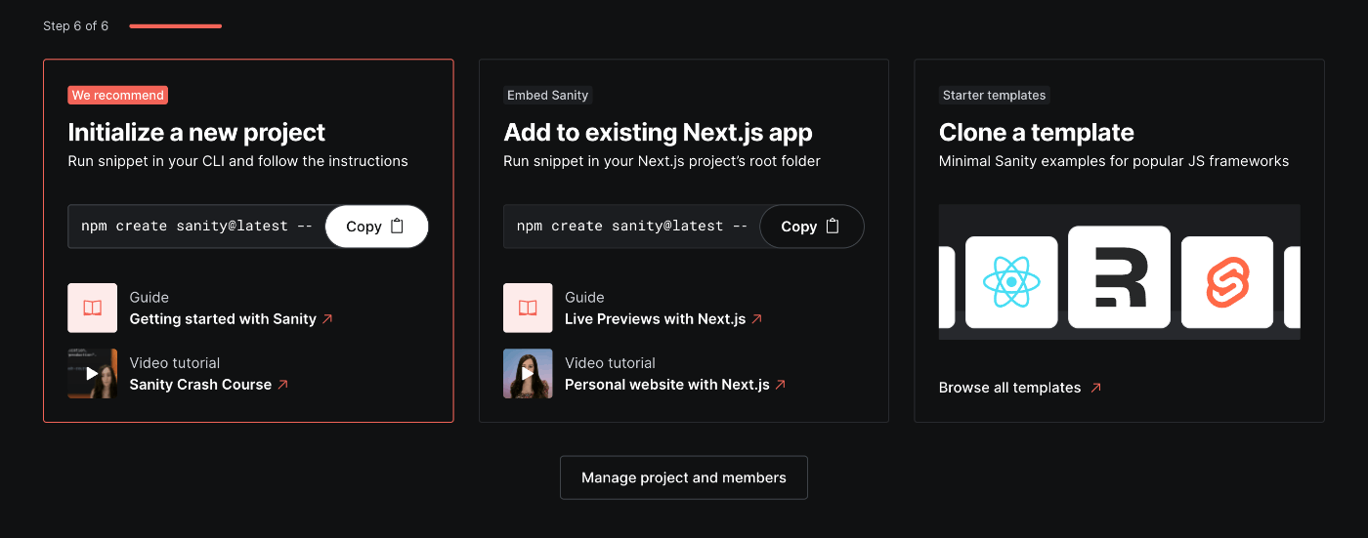This screenshot has height=538, width=1368.
Task: Open Getting started with Sanity guide
Action: 223,319
